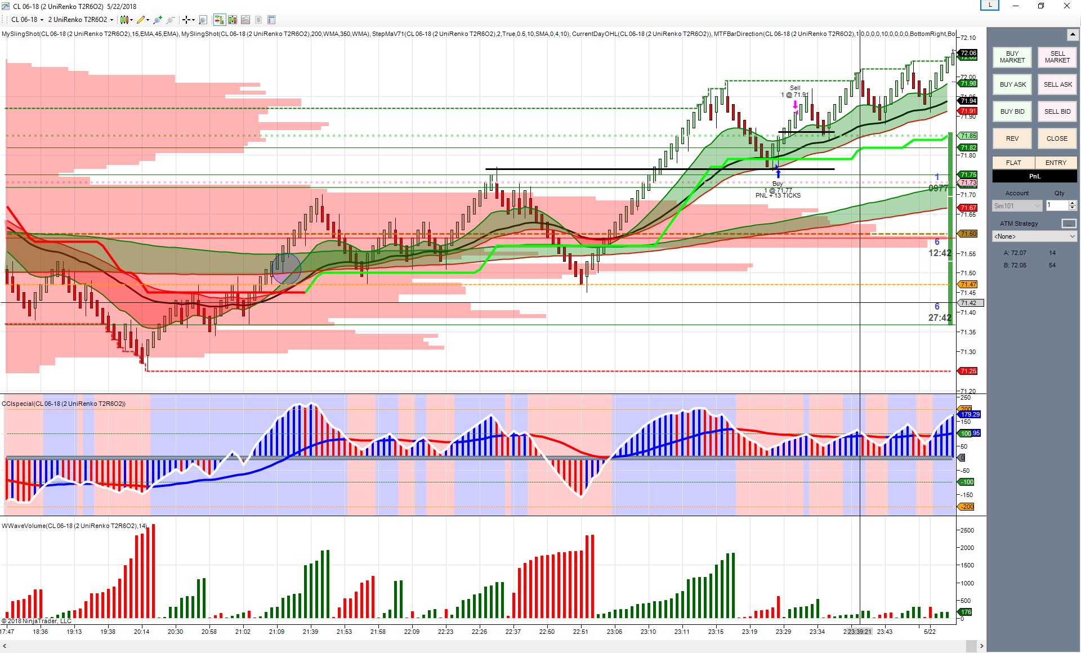Click the blue circle drawing on chart

click(x=286, y=269)
